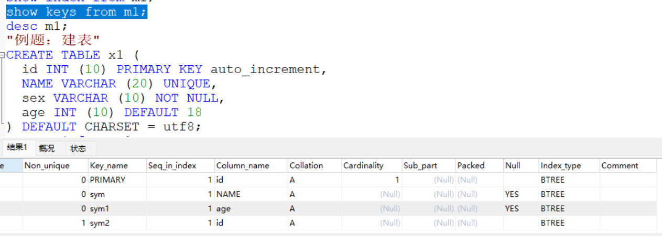Screen dimensions: 662x236
Task: Select the NAME cell in Column_name
Action: (229, 194)
